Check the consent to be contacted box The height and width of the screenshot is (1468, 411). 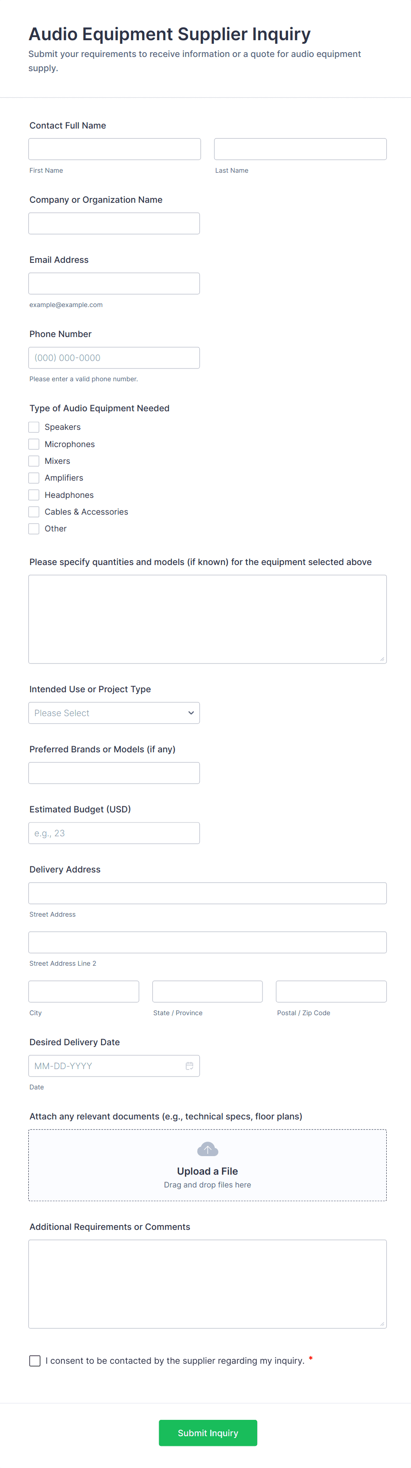[35, 1361]
